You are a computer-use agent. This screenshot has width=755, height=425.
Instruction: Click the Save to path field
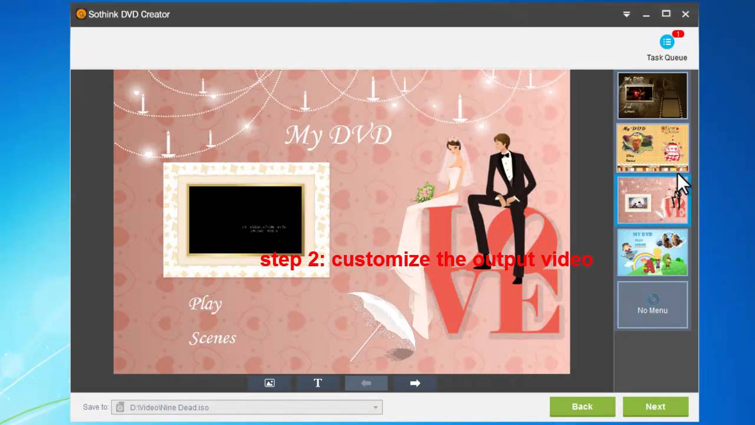pyautogui.click(x=247, y=407)
